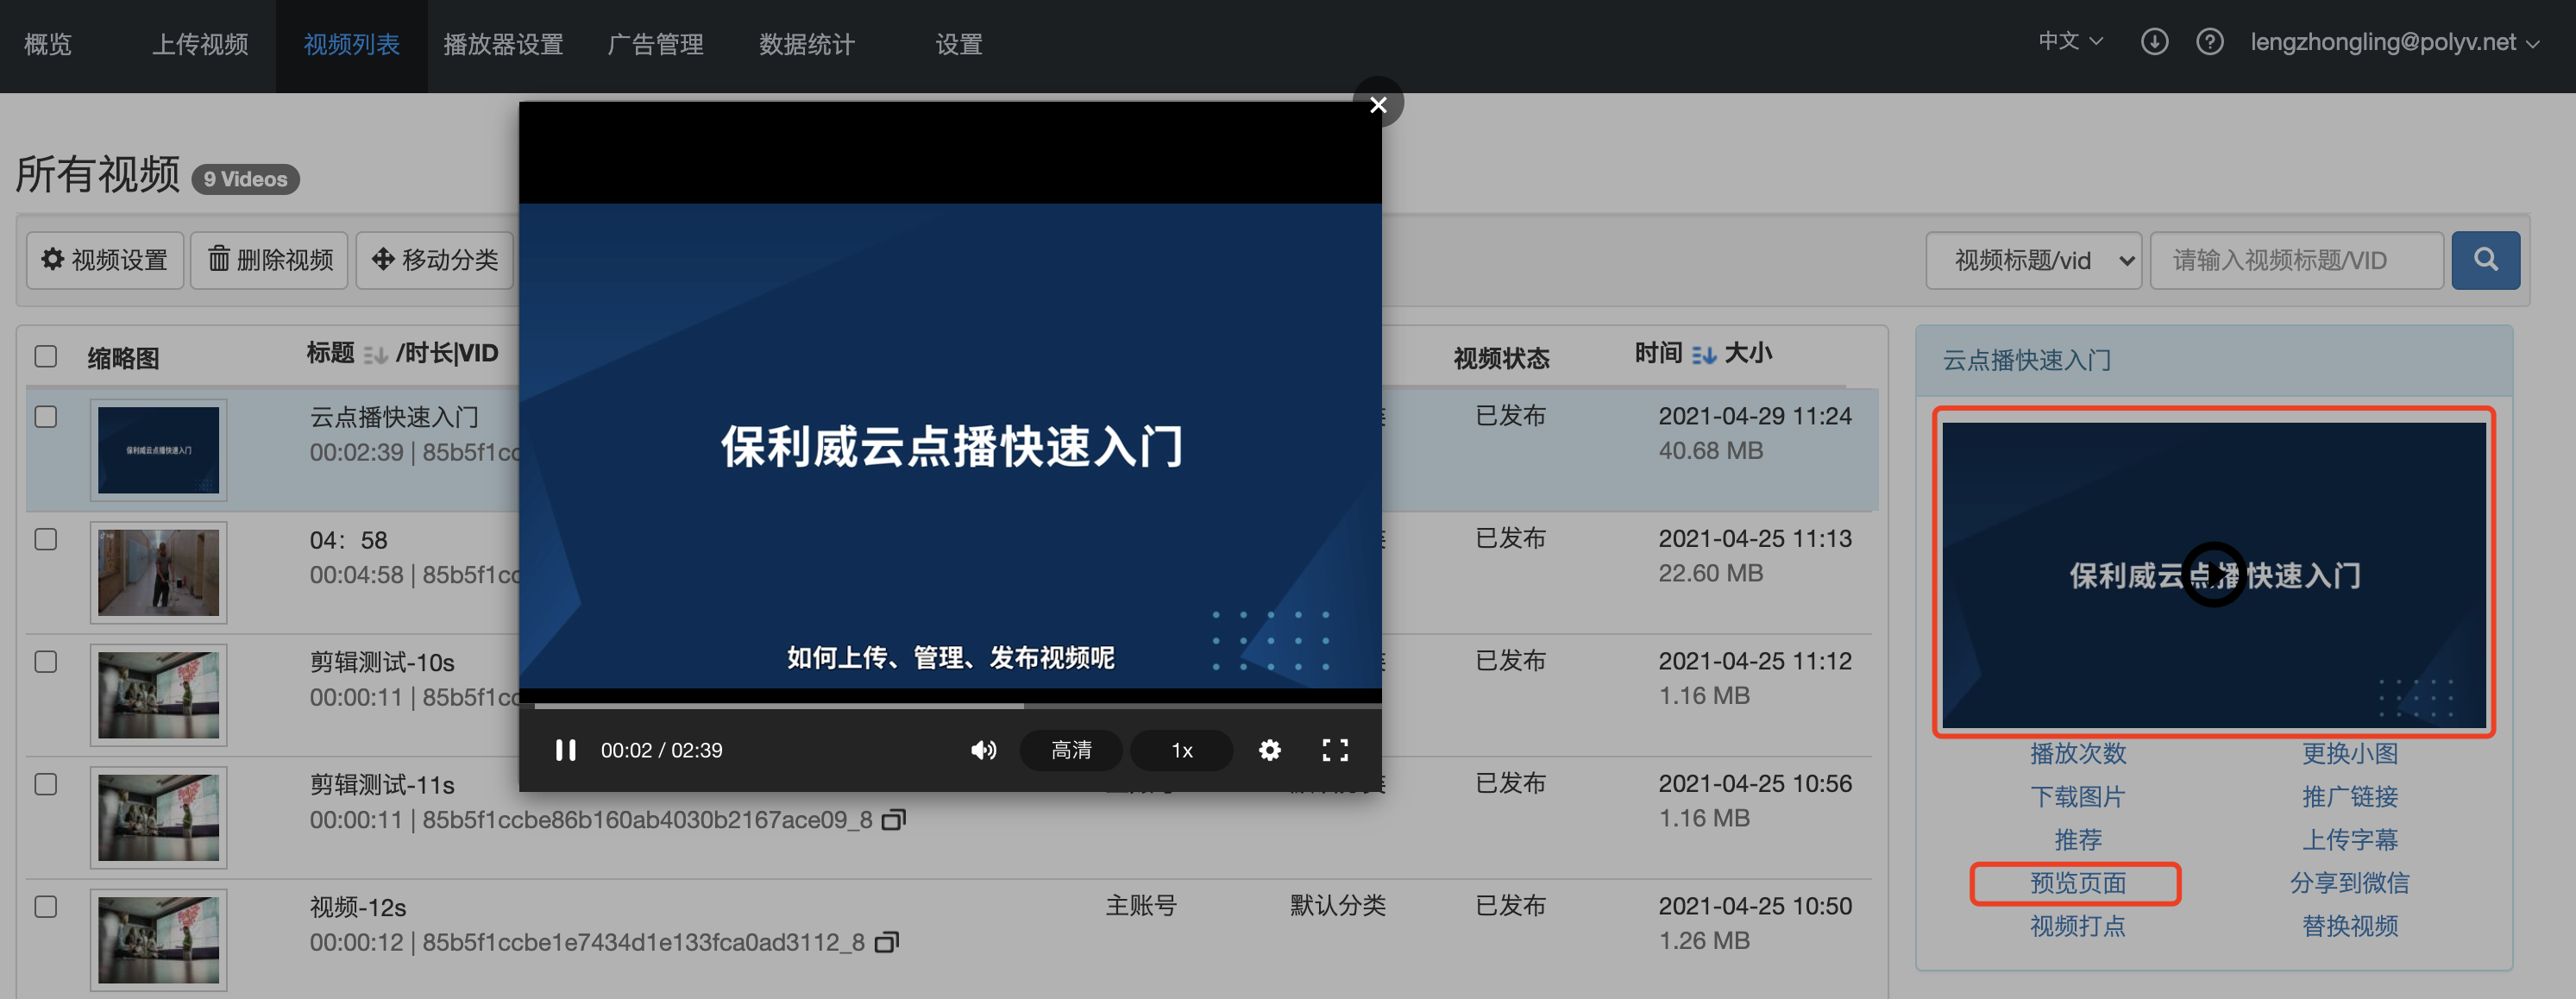Copy VID of 视频-12s video
The width and height of the screenshot is (2576, 999).
(887, 942)
